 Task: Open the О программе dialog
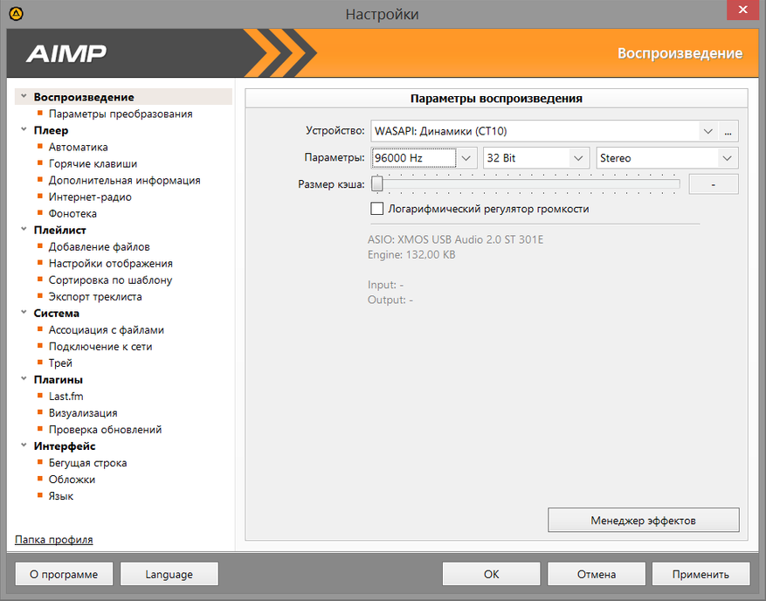(x=64, y=574)
